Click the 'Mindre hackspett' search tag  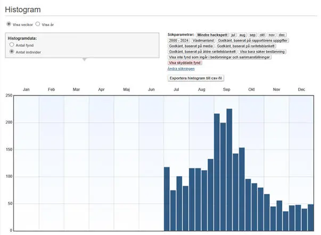212,34
